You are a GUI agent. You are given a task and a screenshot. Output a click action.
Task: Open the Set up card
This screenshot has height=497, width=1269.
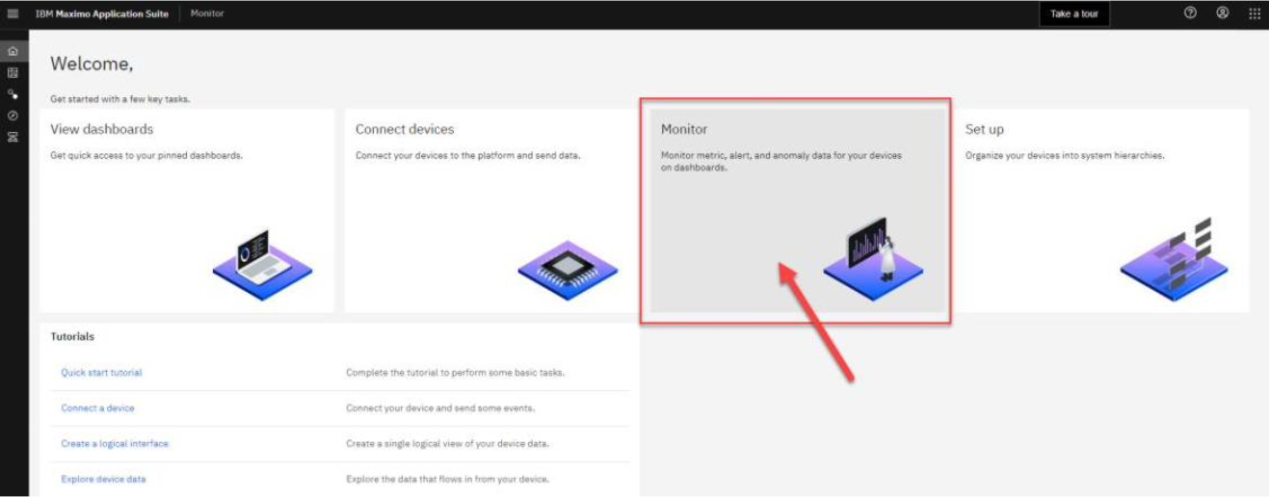tap(1101, 211)
